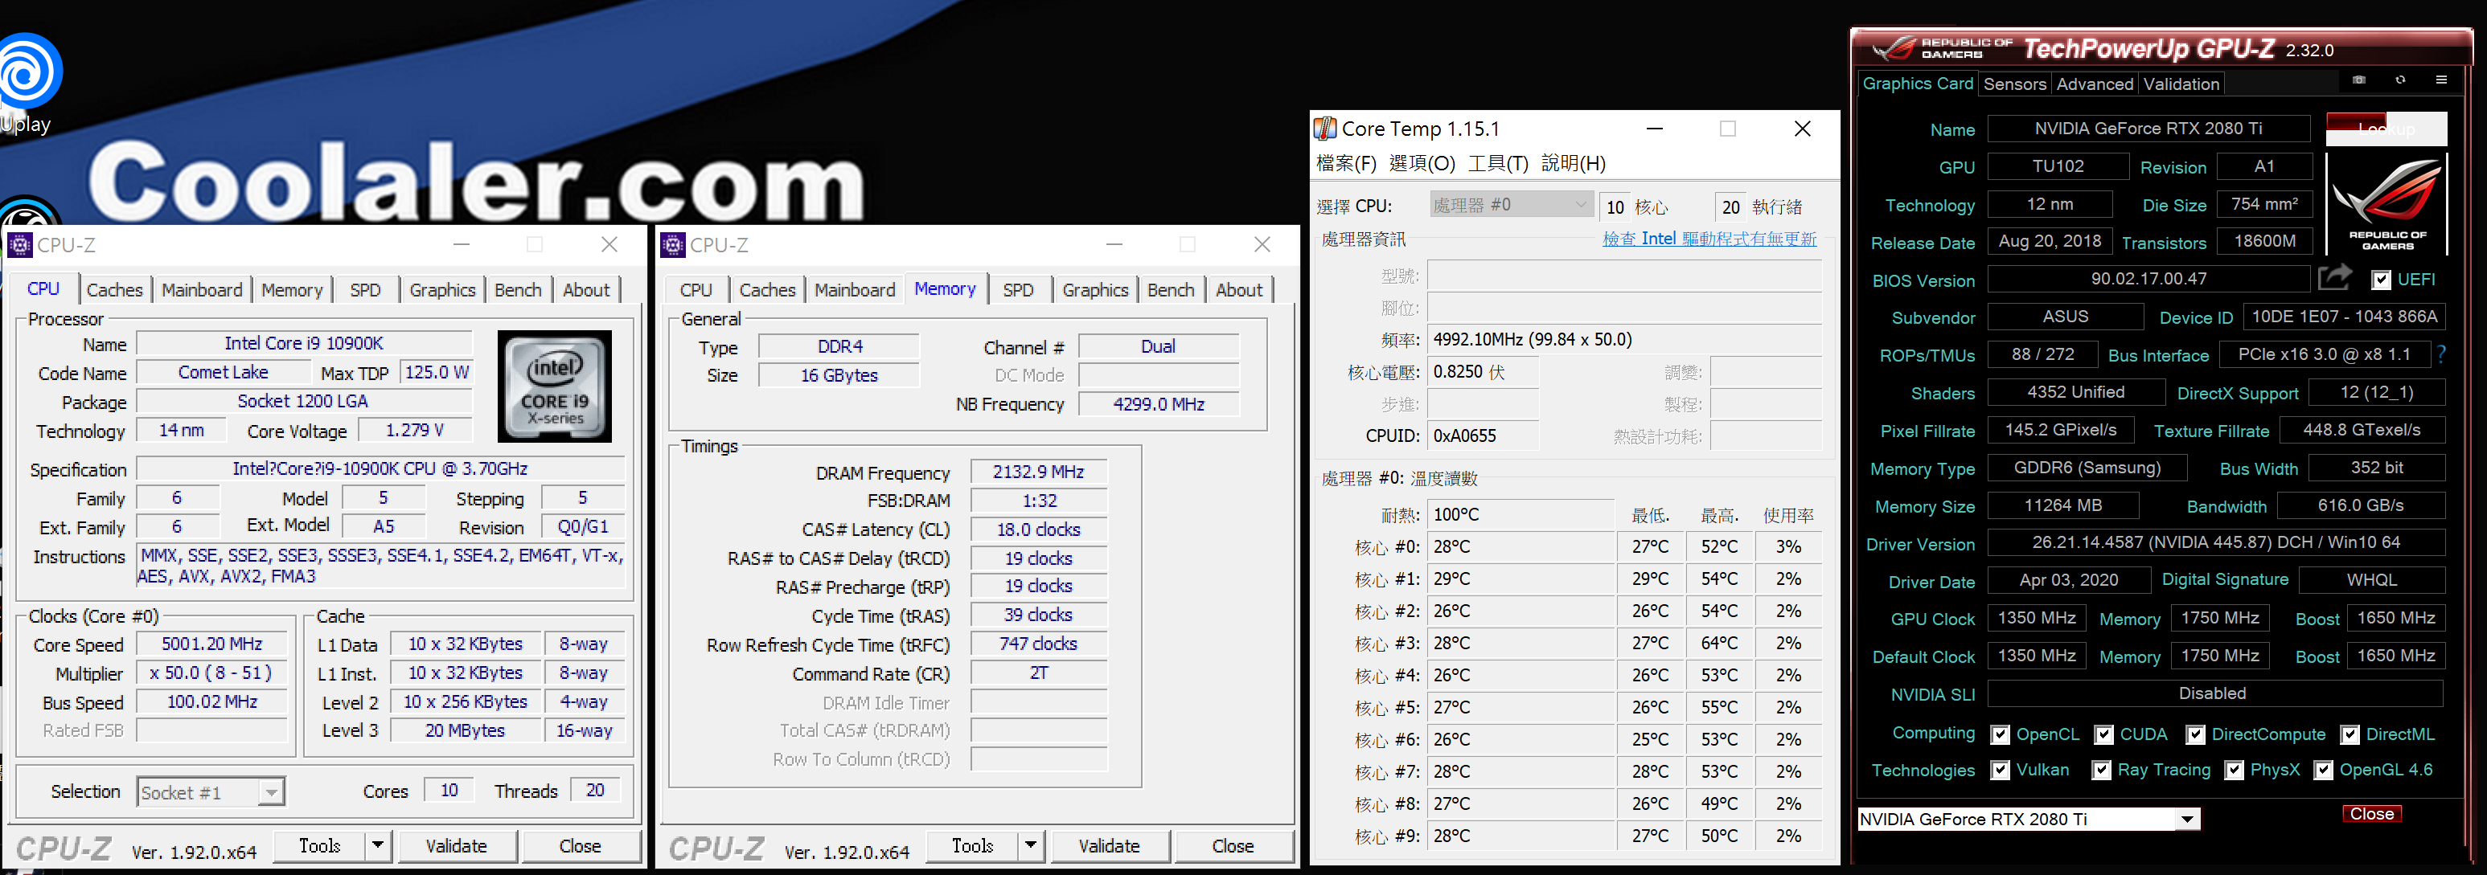Click the Intel Core i9 processor logo
Image resolution: width=2487 pixels, height=875 pixels.
pos(554,386)
